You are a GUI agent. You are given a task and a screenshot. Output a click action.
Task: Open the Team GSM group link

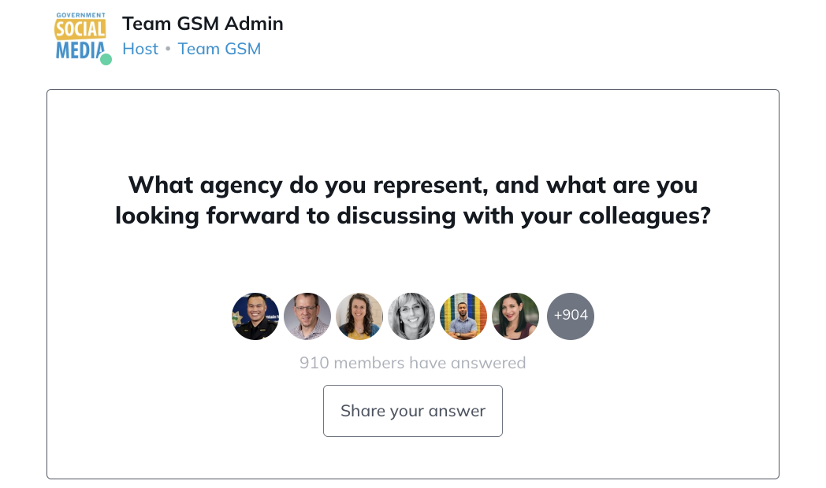(x=219, y=49)
